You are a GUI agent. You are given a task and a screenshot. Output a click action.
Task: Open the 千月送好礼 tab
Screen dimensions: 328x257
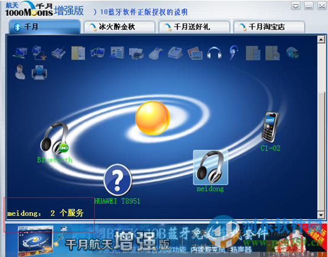[195, 27]
